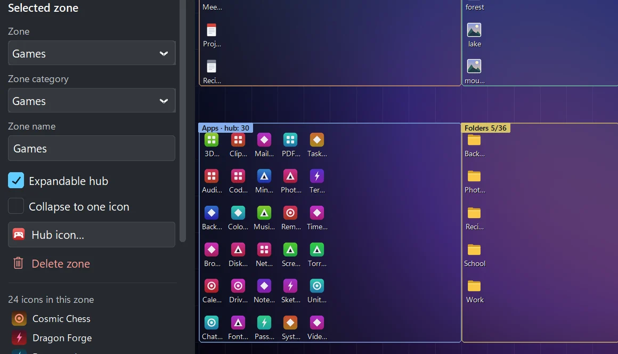Click the Back... app icon in Apps zone

tap(212, 213)
